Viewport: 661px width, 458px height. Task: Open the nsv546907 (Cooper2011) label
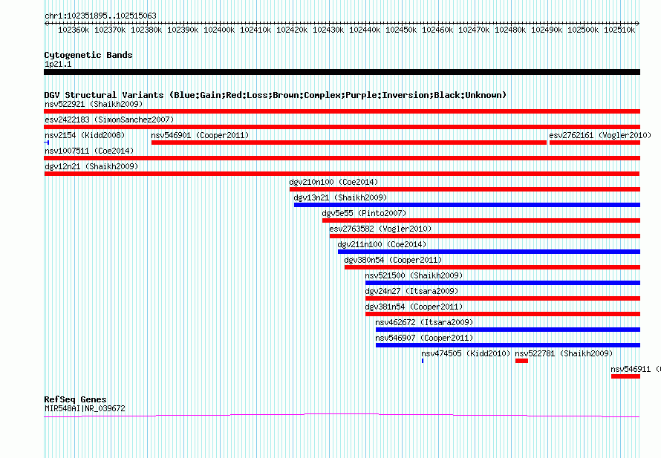424,338
